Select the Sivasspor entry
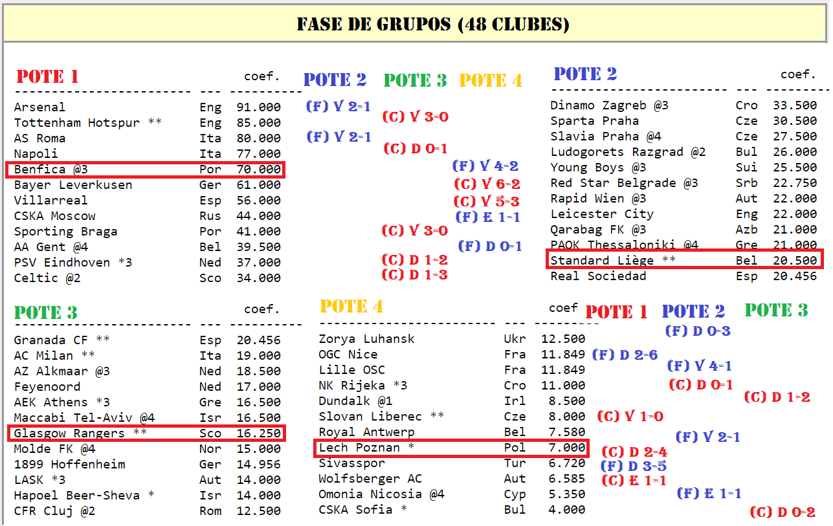The width and height of the screenshot is (833, 526). click(351, 463)
